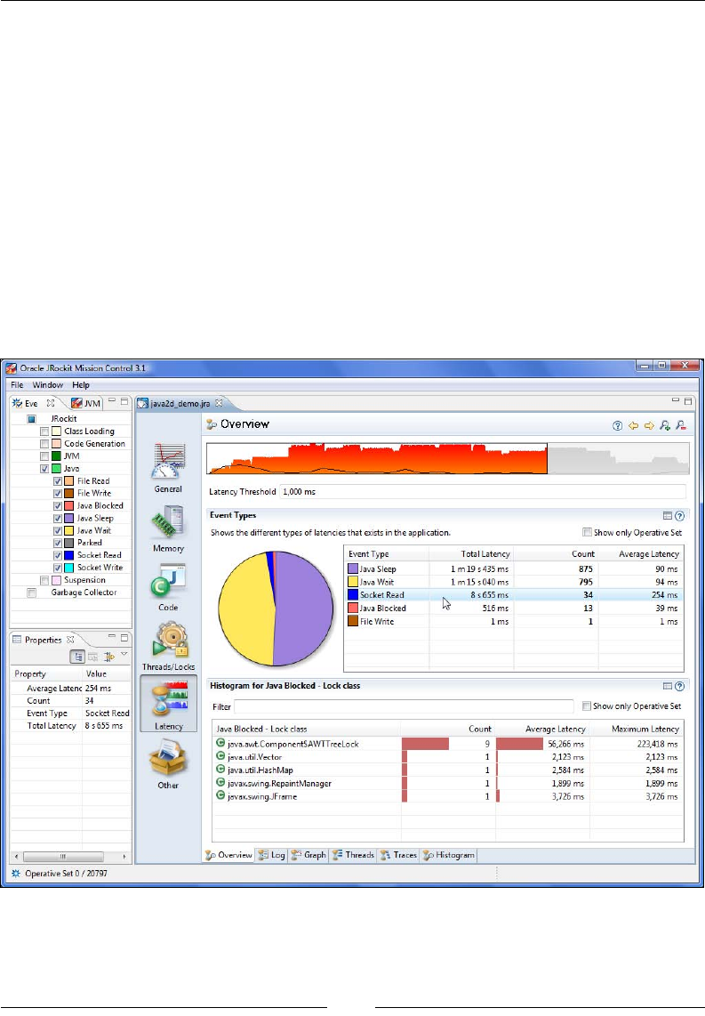The image size is (705, 1016).
Task: Enable Histogram Show only Operative Set
Action: pos(587,706)
